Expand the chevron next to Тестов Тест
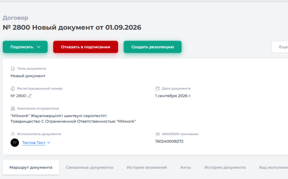 tap(49, 143)
